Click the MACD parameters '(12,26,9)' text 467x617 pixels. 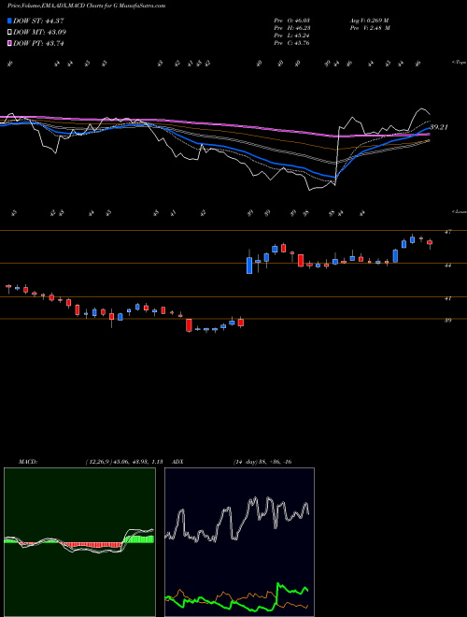[x=97, y=462]
